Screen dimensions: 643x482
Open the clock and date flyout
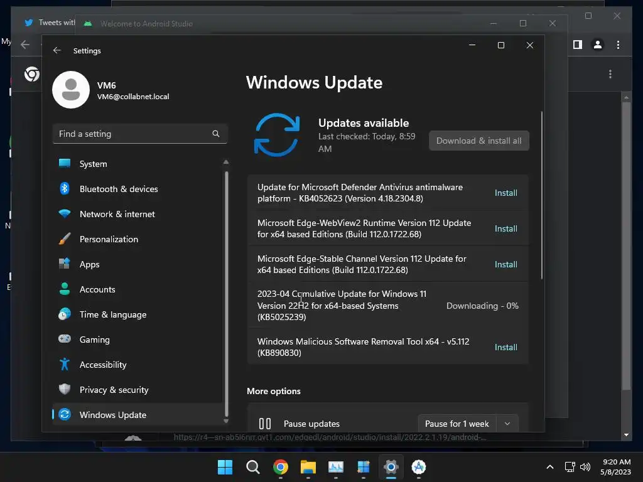point(615,467)
